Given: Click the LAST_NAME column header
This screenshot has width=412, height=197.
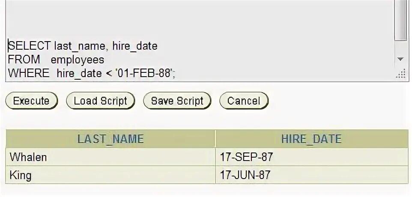Looking at the screenshot, I should [110, 139].
